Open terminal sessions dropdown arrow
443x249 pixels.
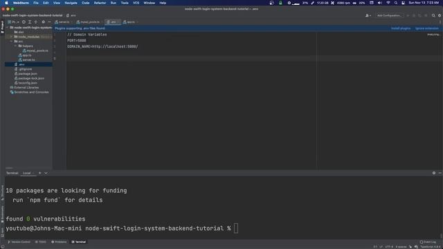46,173
